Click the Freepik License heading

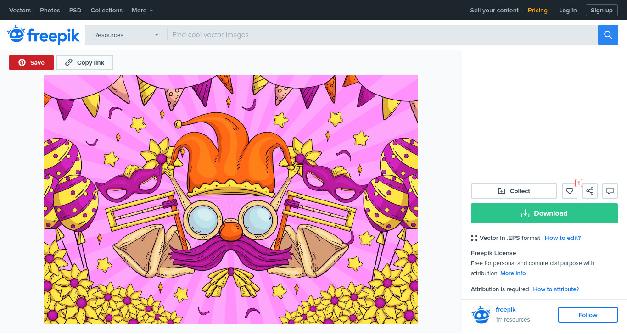click(x=493, y=253)
